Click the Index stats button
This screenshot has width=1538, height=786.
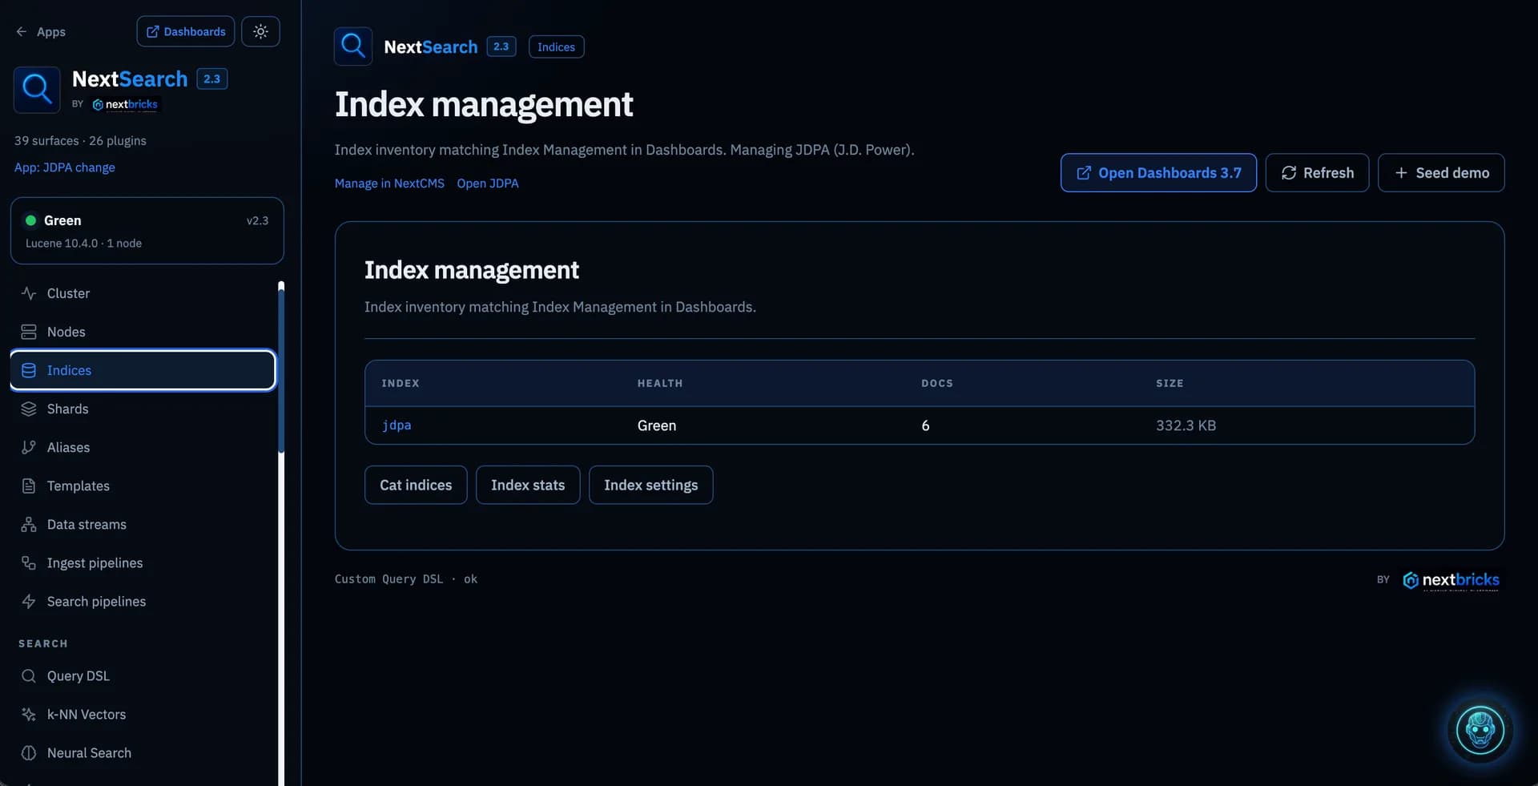coord(528,485)
